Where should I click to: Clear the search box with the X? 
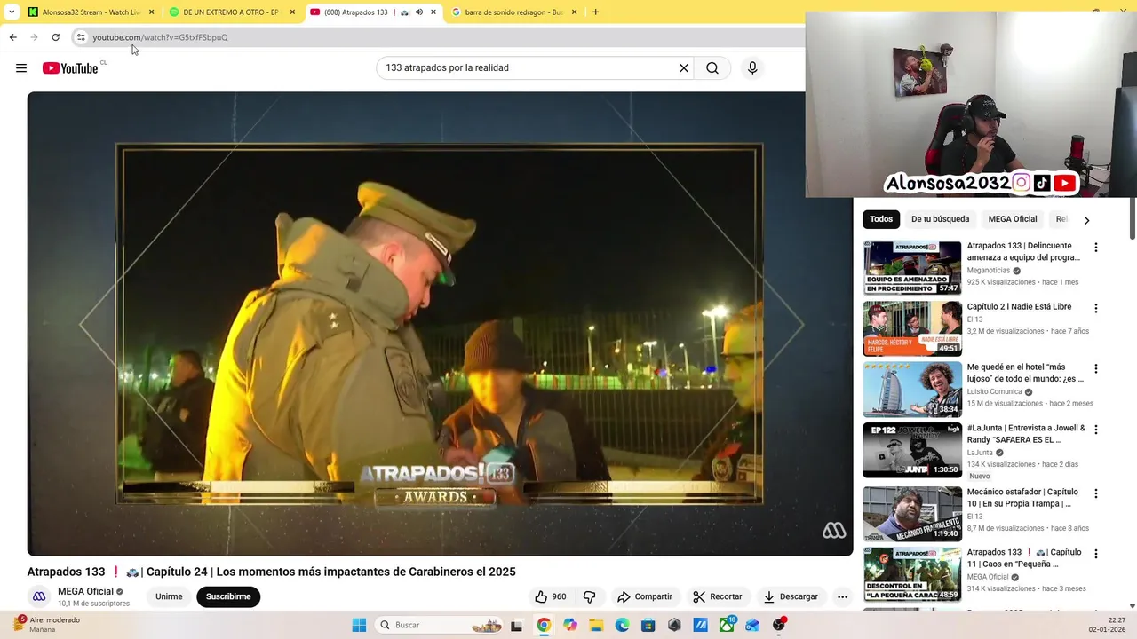click(x=684, y=68)
